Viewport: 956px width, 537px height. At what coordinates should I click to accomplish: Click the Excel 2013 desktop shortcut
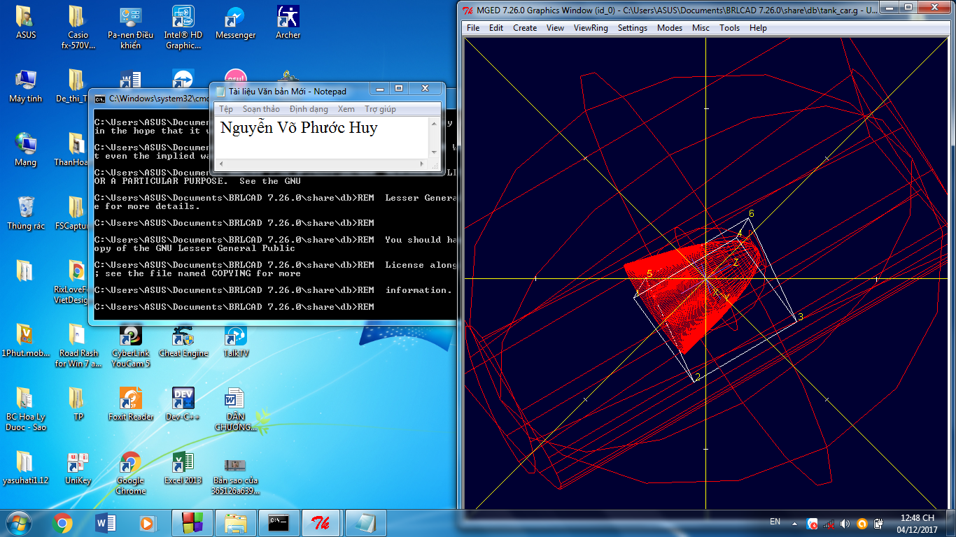click(183, 468)
